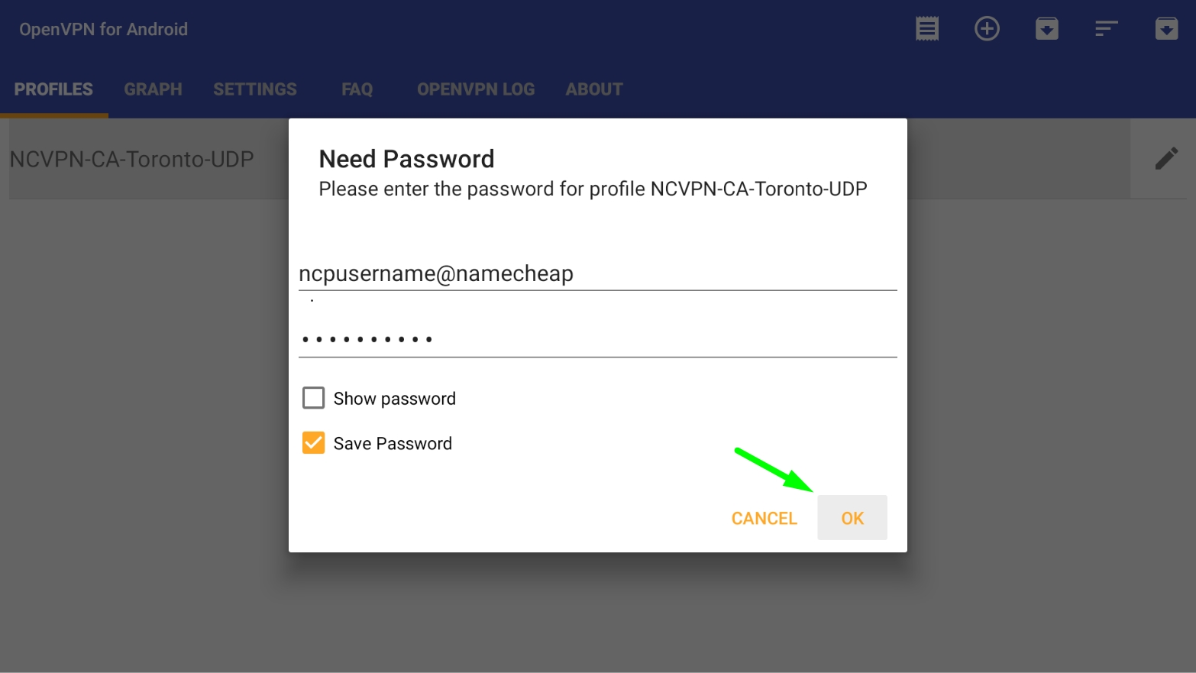The width and height of the screenshot is (1196, 673).
Task: Click the OpenVPN for Android title
Action: [104, 29]
